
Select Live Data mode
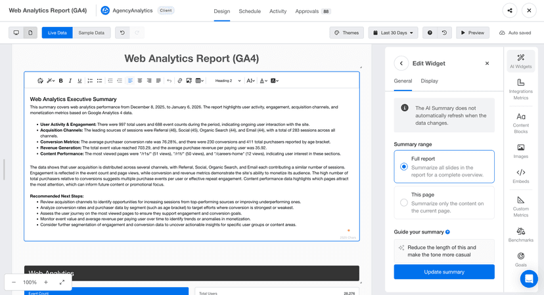(57, 33)
